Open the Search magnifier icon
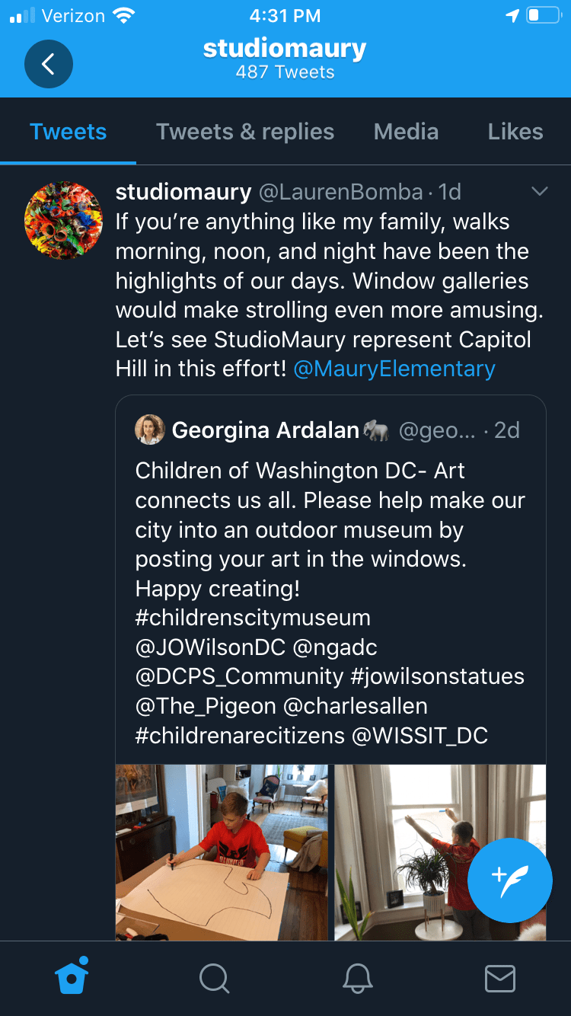This screenshot has height=1016, width=571. [214, 978]
